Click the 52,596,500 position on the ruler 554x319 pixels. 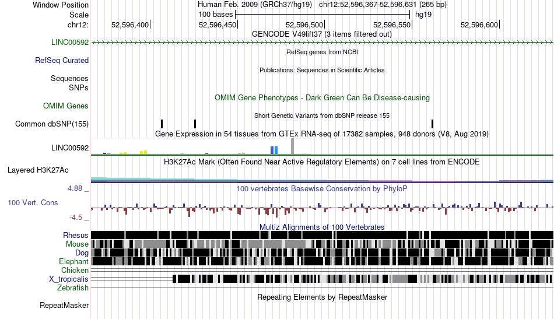[x=305, y=24]
